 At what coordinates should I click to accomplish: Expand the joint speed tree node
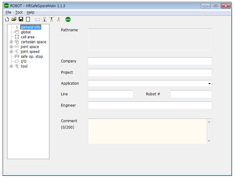(11, 51)
